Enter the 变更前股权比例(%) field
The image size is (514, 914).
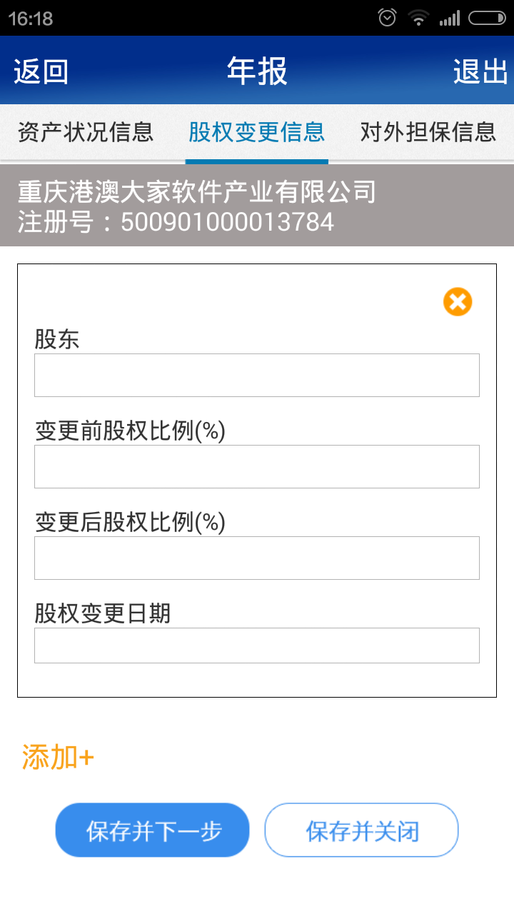click(257, 466)
